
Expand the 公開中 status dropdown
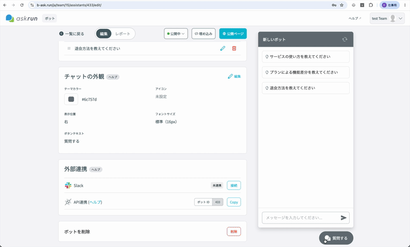click(x=176, y=34)
